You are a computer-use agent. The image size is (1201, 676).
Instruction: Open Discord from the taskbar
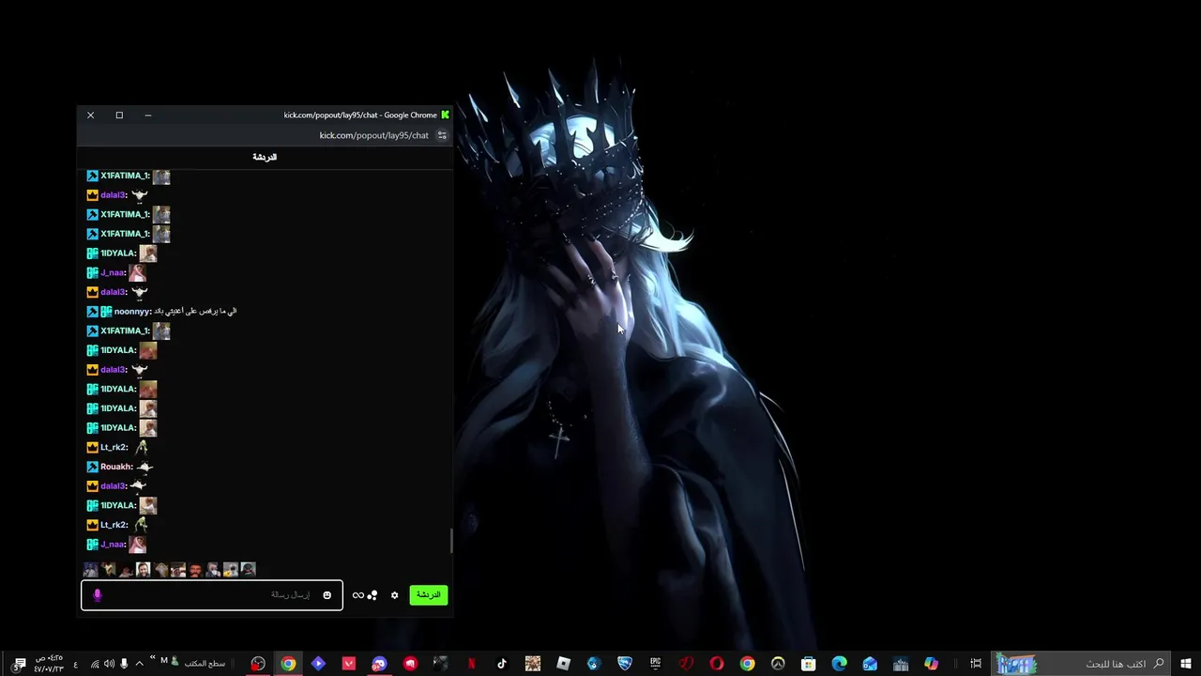click(379, 664)
